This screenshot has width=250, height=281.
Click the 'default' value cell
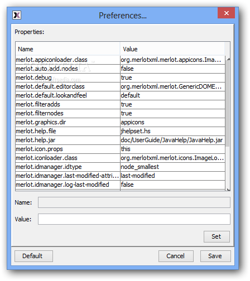172,95
